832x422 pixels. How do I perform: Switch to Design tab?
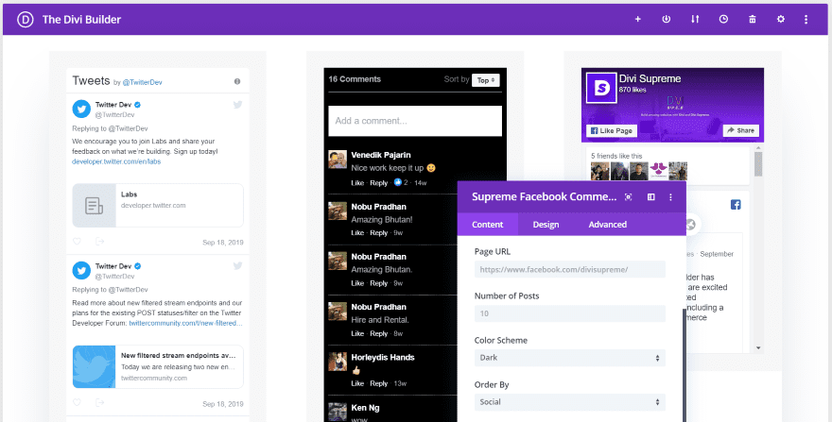coord(546,225)
